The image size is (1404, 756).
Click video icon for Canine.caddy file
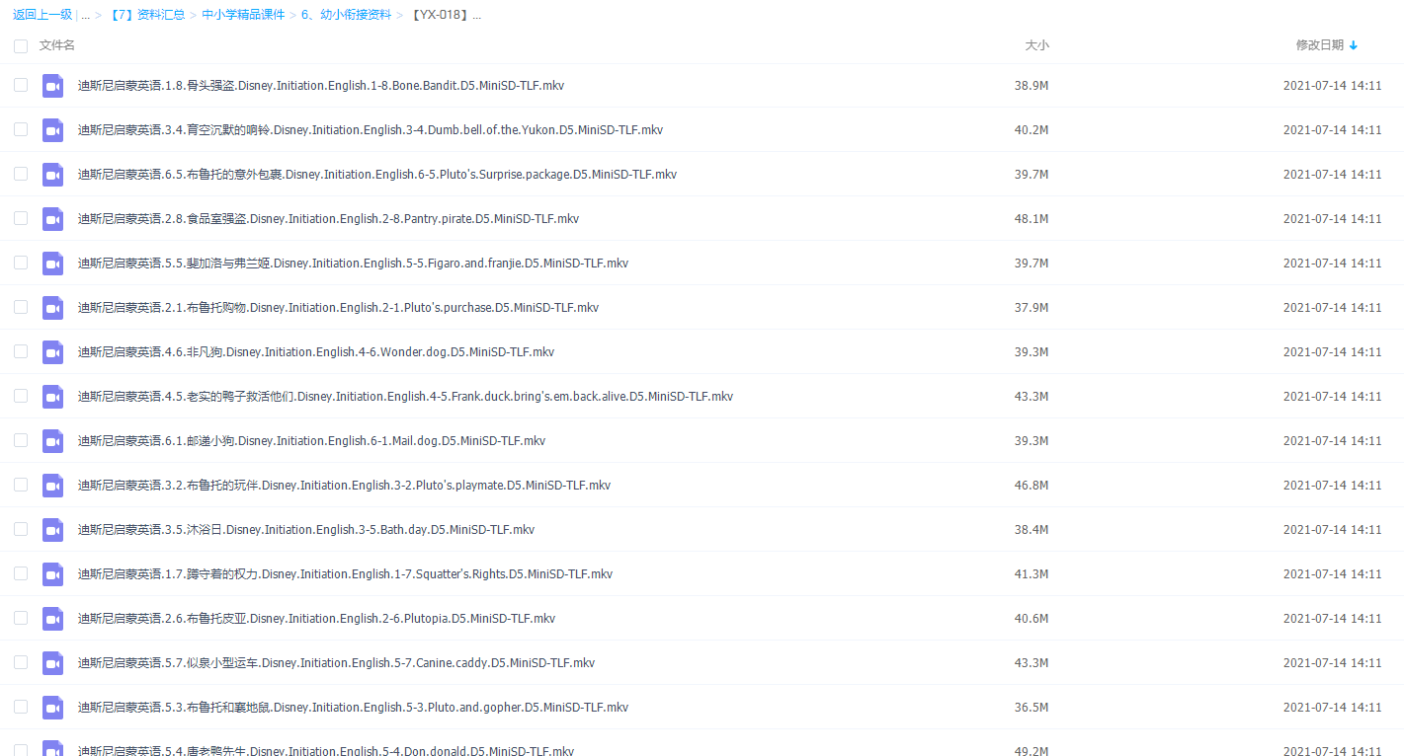(x=52, y=663)
